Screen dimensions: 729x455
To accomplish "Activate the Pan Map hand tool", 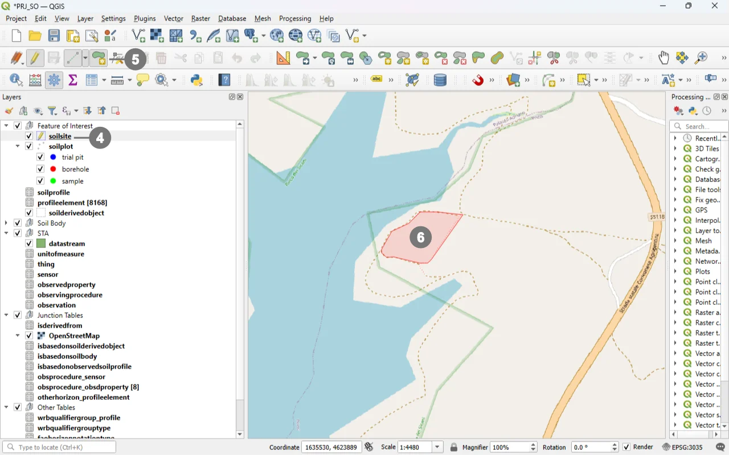I will point(664,58).
